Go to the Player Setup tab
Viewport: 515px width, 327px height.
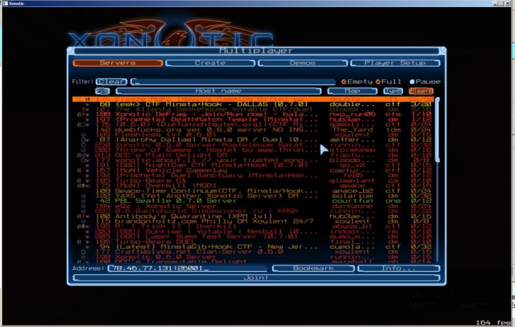click(x=395, y=62)
